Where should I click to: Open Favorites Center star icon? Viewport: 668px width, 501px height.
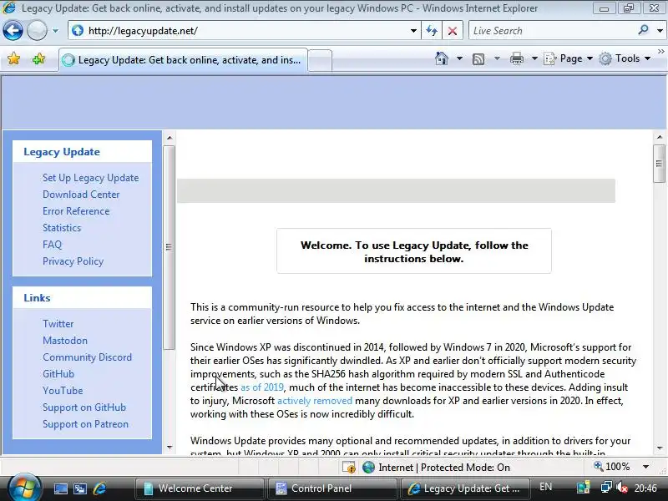pos(13,58)
